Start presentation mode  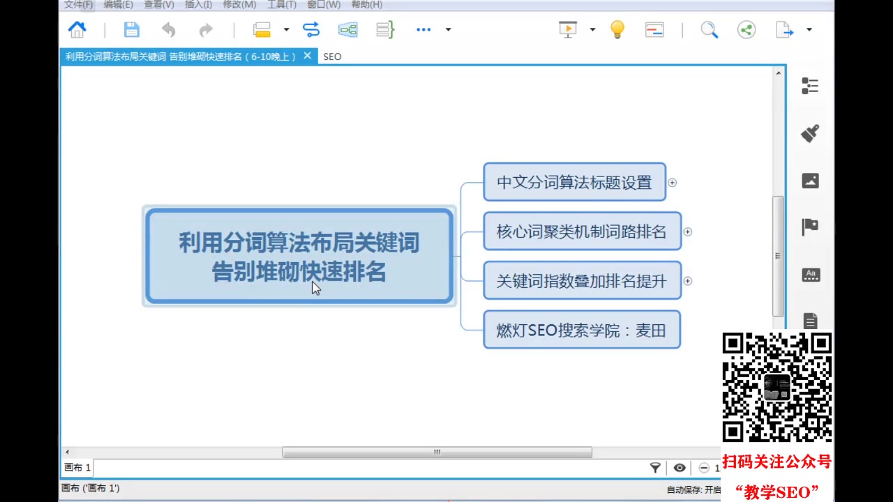pos(568,29)
